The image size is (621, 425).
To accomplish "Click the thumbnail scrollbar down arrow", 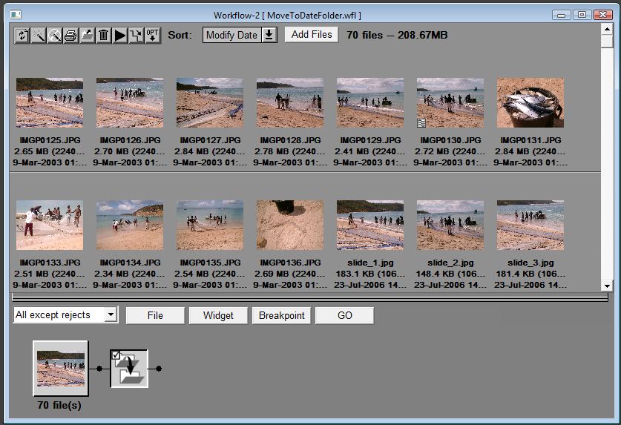I will pyautogui.click(x=606, y=286).
